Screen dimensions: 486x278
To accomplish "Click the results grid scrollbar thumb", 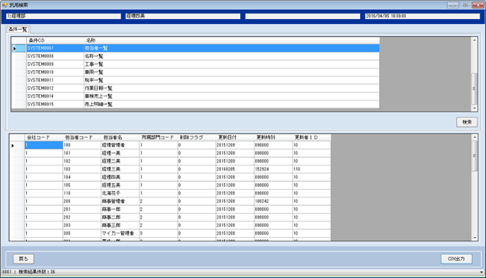I will [x=474, y=156].
